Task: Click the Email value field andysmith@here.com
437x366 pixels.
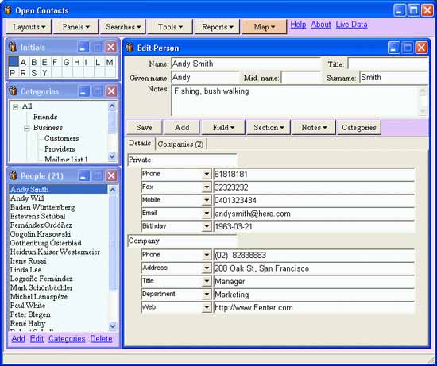Action: coord(314,214)
